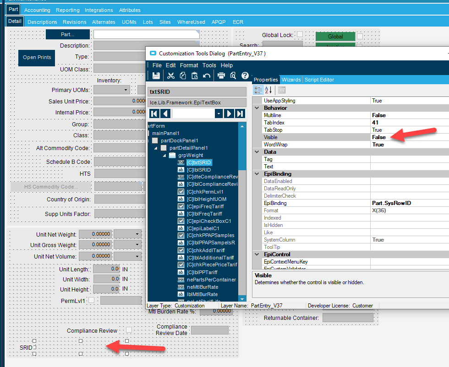
Task: Collapse the Behavior property category
Action: (x=257, y=108)
